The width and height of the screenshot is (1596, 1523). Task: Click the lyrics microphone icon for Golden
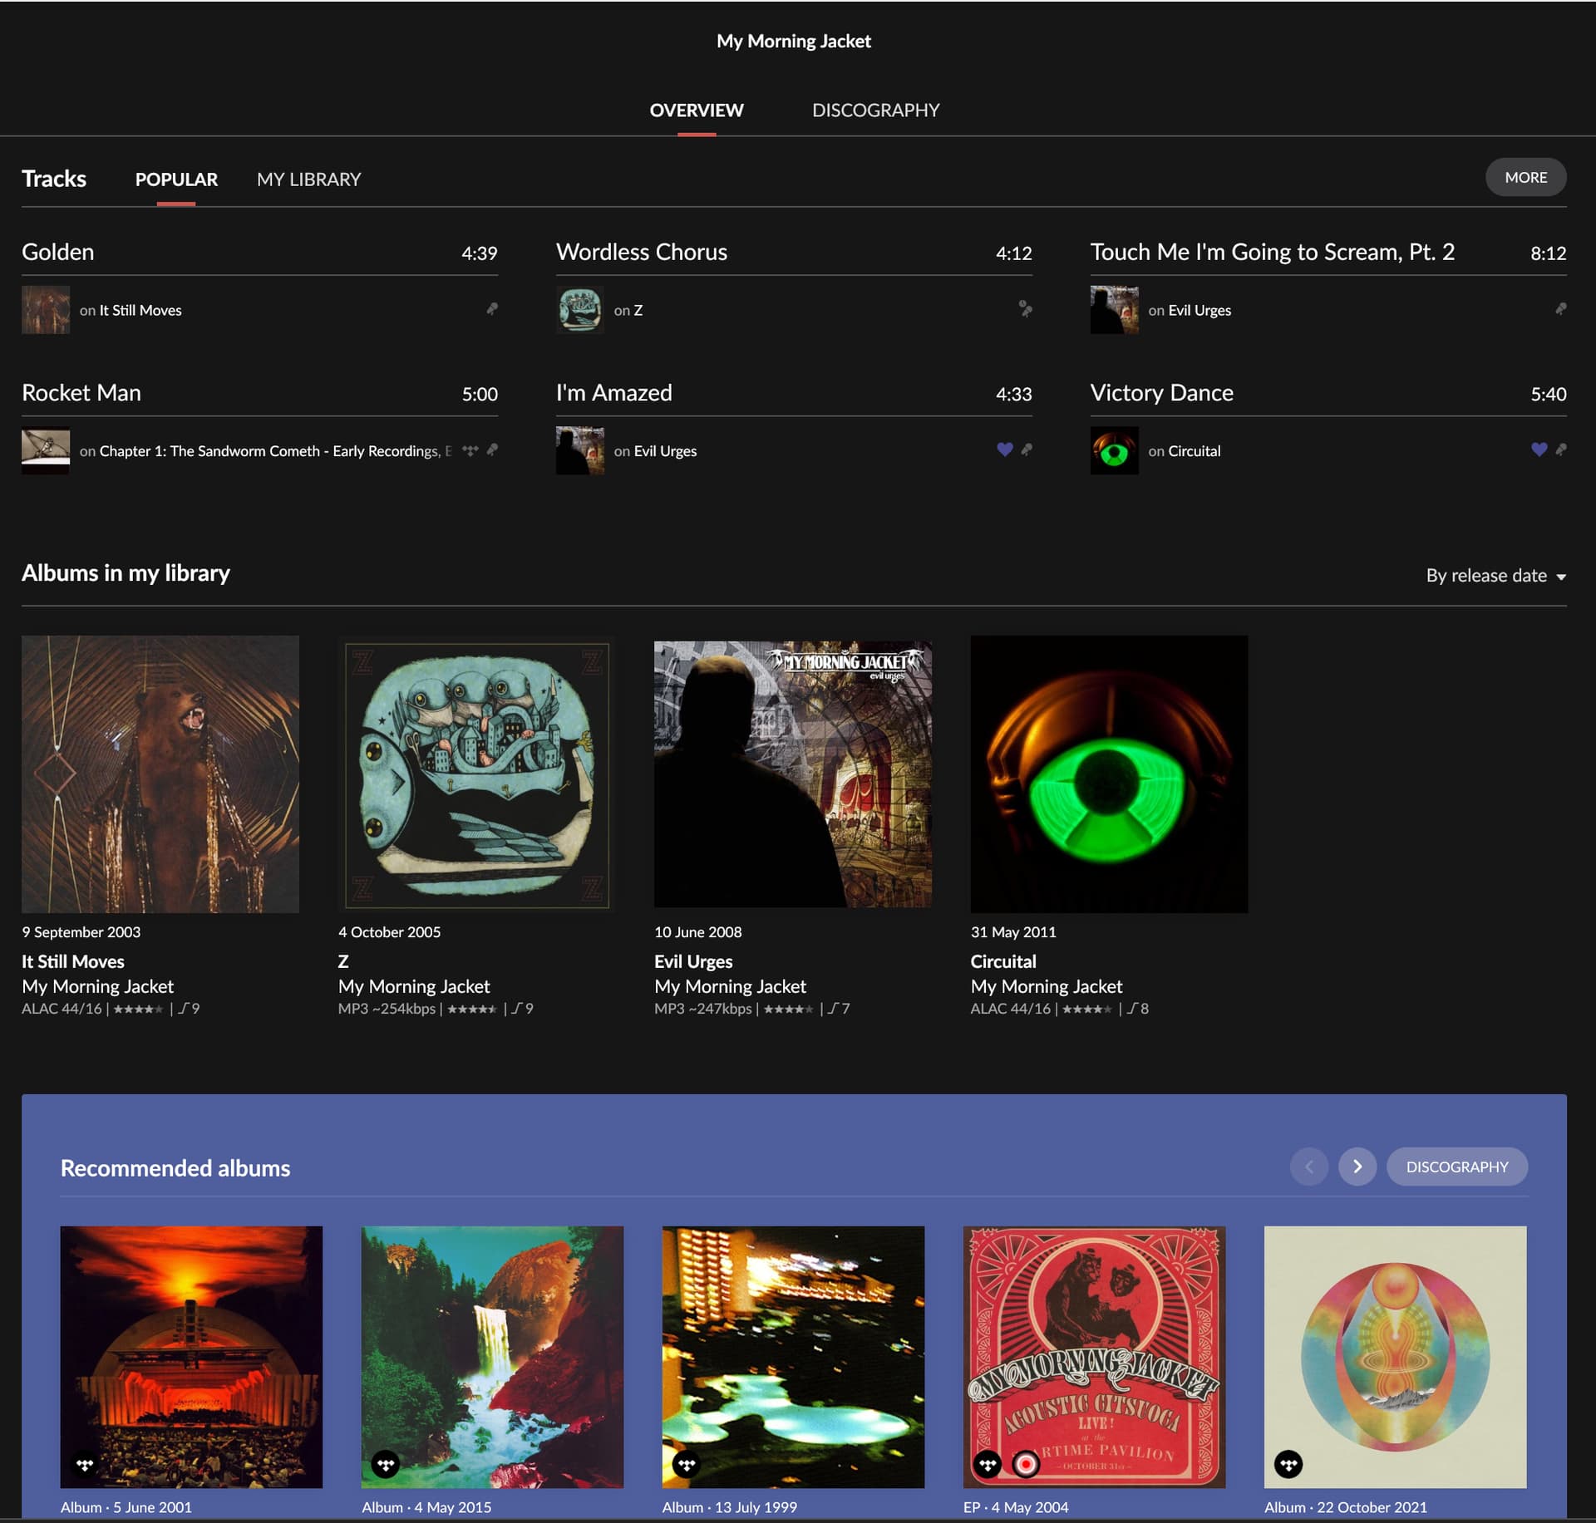coord(492,309)
